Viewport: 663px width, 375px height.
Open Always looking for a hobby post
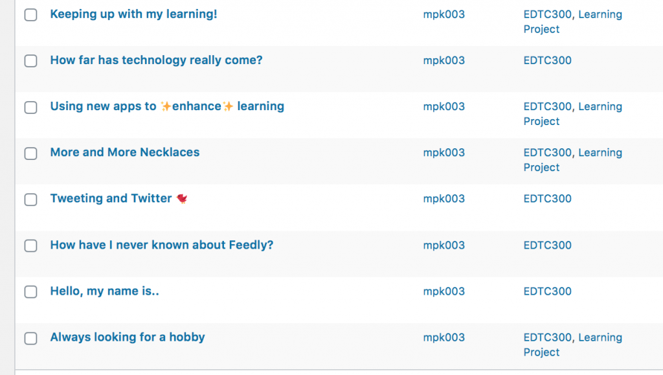tap(128, 337)
